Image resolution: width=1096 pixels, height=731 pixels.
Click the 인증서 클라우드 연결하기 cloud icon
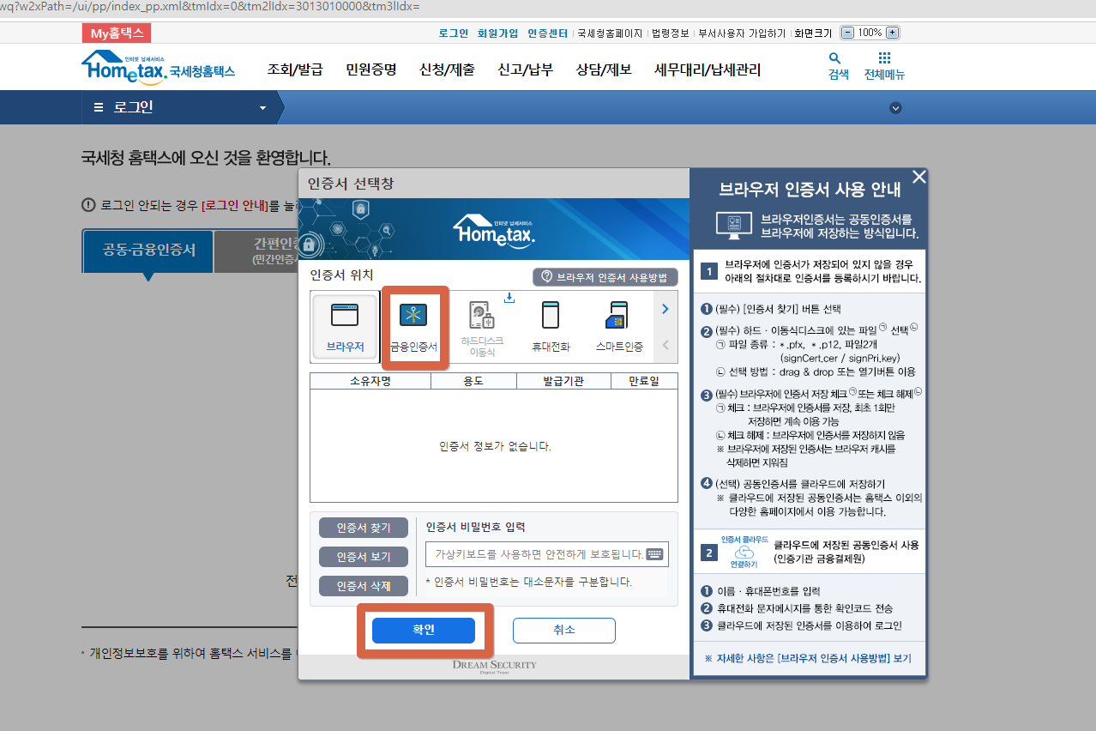(x=744, y=553)
